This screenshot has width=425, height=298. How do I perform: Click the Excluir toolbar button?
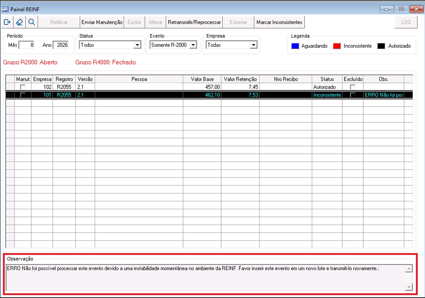point(135,22)
